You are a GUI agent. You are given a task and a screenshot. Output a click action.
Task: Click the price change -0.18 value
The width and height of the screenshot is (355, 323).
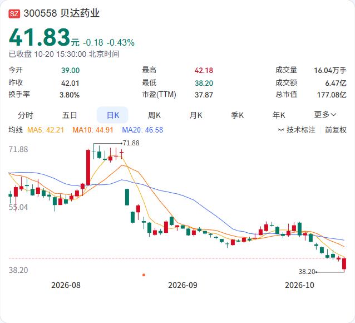pyautogui.click(x=93, y=42)
